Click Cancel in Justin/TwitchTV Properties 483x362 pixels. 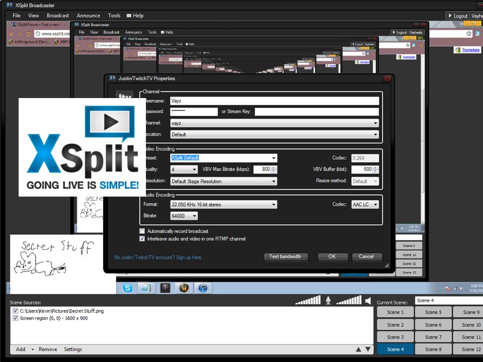pyautogui.click(x=367, y=256)
